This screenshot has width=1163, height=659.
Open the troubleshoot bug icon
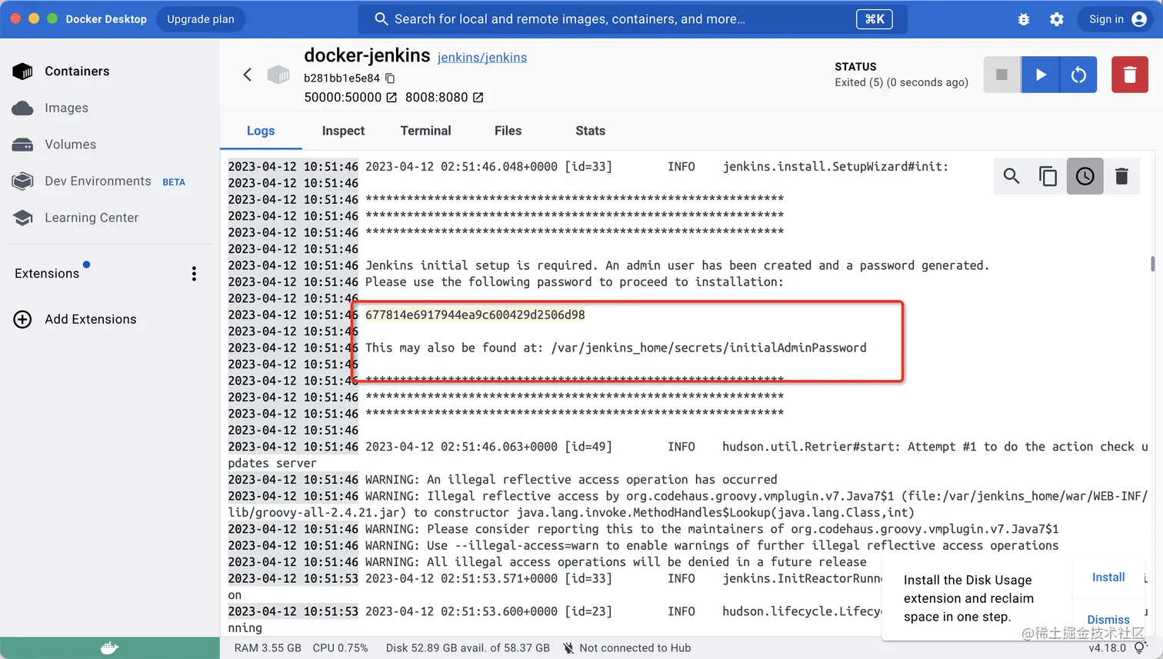point(1024,19)
